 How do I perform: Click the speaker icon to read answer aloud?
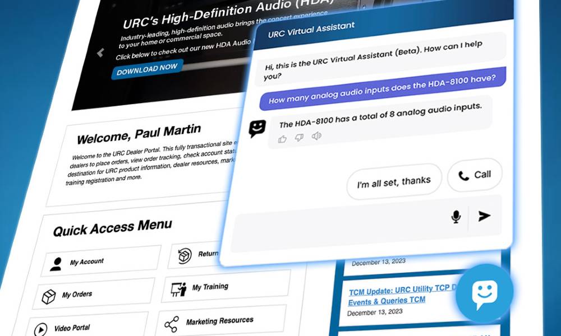coord(316,136)
